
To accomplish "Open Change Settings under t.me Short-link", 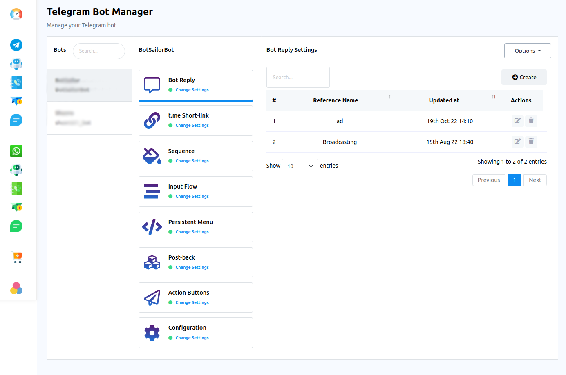I will (x=192, y=125).
